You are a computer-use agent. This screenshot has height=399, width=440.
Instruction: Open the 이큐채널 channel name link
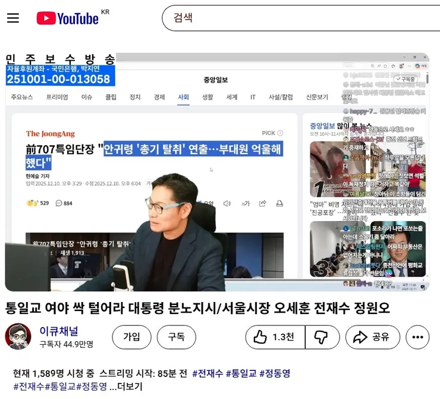click(x=59, y=331)
